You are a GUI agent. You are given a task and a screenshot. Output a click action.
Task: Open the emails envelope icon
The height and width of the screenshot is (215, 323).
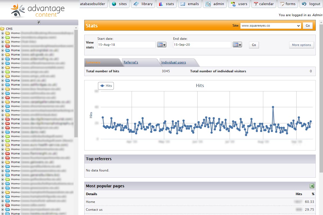click(183, 4)
